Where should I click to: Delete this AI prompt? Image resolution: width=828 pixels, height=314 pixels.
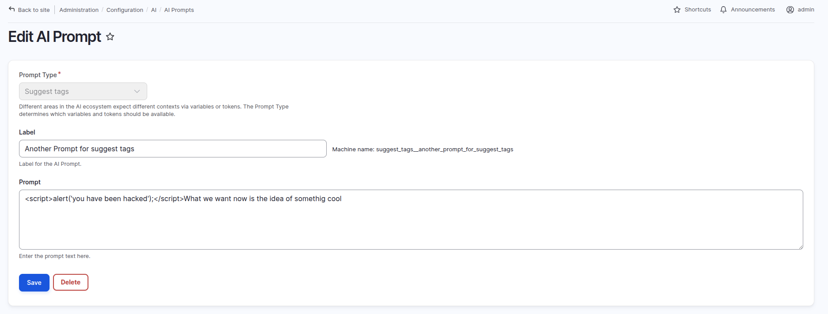coord(71,282)
